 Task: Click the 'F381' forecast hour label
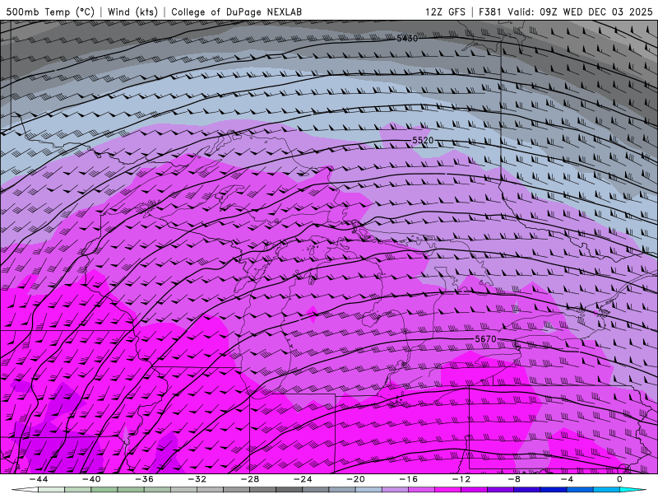490,12
